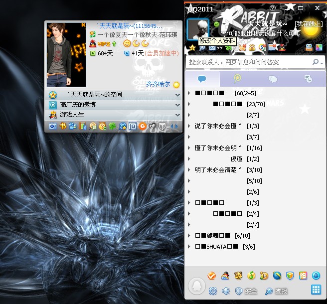Expand the 高广庆的微博 section chevron
Screen dimensions: 327x304
point(177,105)
